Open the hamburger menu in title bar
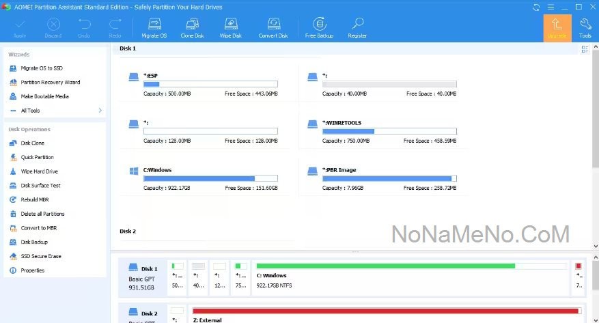 pyautogui.click(x=549, y=6)
